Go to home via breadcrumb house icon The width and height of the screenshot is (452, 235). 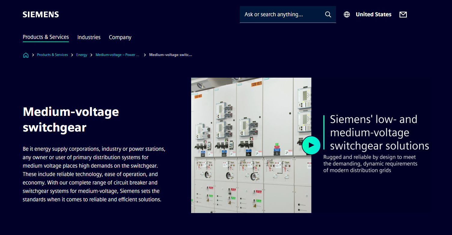[x=26, y=55]
